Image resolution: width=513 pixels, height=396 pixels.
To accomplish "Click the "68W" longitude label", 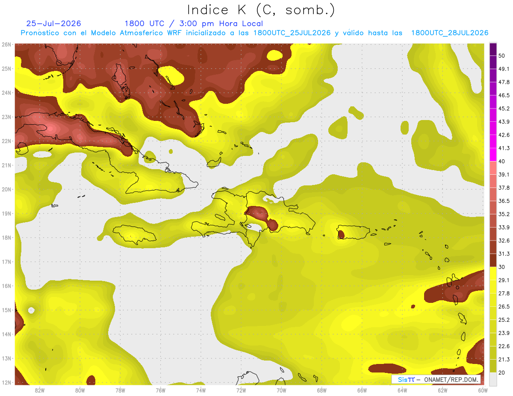I will click(322, 390).
